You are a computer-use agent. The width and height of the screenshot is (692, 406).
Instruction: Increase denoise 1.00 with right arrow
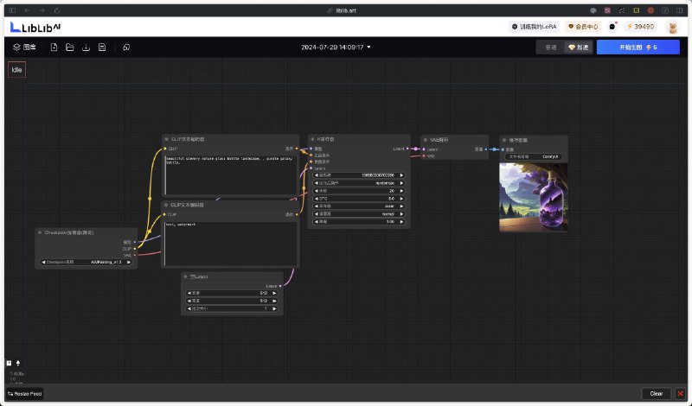(x=401, y=222)
